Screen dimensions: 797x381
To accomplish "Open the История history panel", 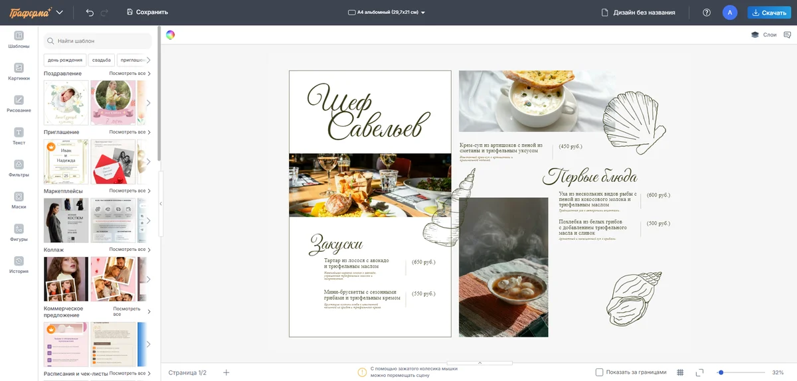I will coord(19,265).
